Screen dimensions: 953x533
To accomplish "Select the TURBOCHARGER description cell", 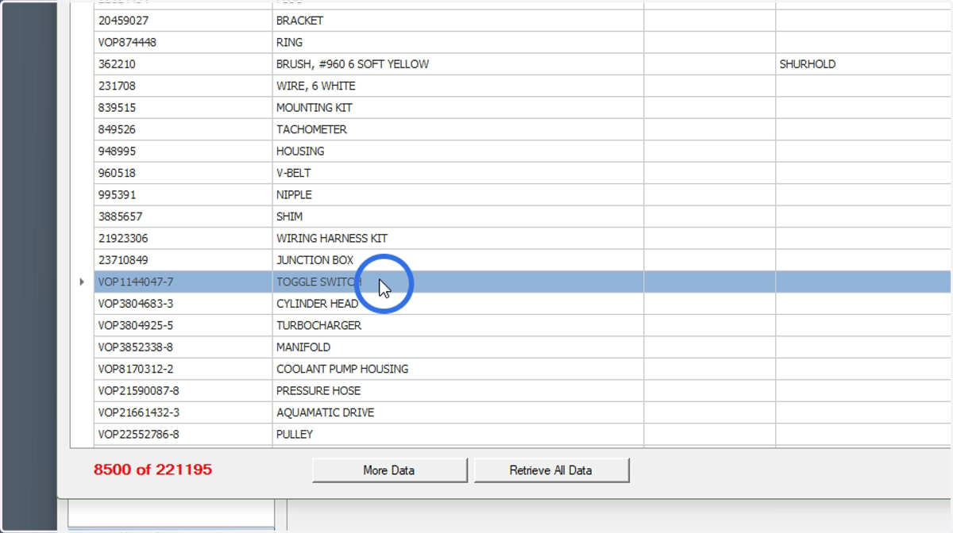I will [457, 326].
